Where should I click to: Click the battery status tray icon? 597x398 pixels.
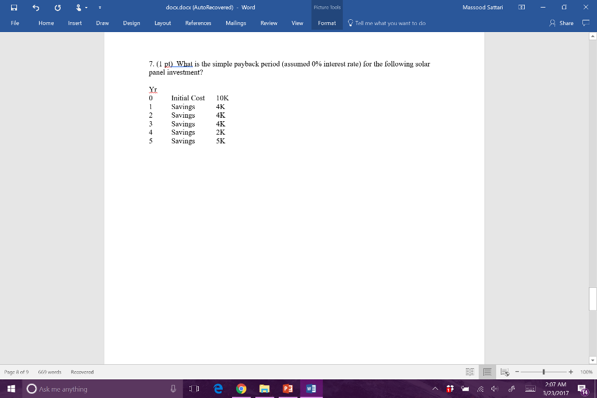coord(465,389)
